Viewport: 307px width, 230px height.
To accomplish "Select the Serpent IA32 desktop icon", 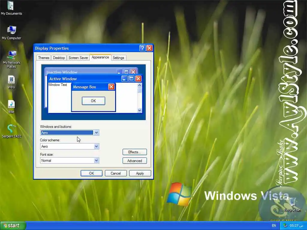I will point(11,131).
